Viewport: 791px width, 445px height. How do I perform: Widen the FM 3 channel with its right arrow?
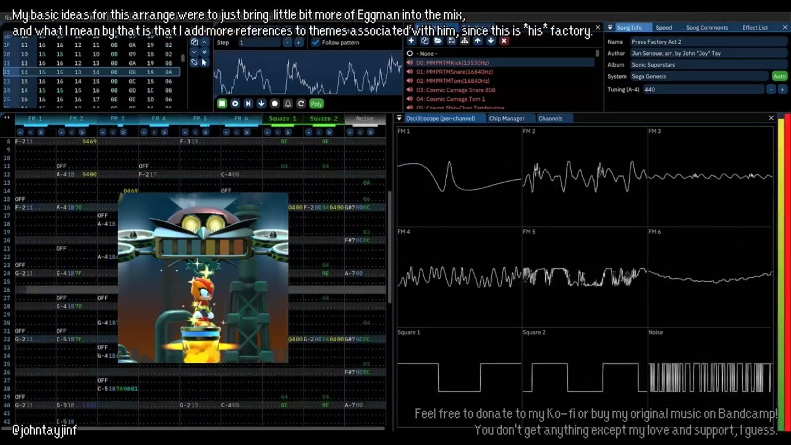[x=123, y=132]
